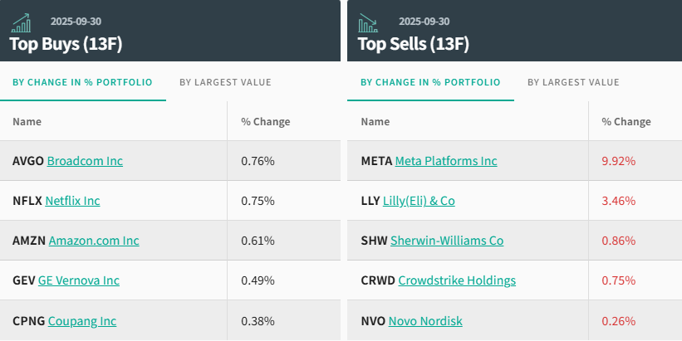The image size is (682, 341).
Task: Open the Meta Platforms Inc link
Action: click(x=446, y=161)
